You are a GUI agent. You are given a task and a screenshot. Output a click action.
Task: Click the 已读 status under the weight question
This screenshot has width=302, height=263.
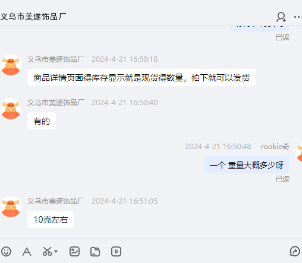tap(282, 179)
